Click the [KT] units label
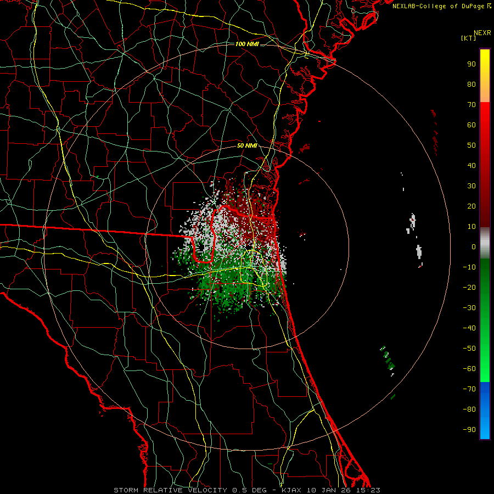494x494 pixels. coord(468,38)
